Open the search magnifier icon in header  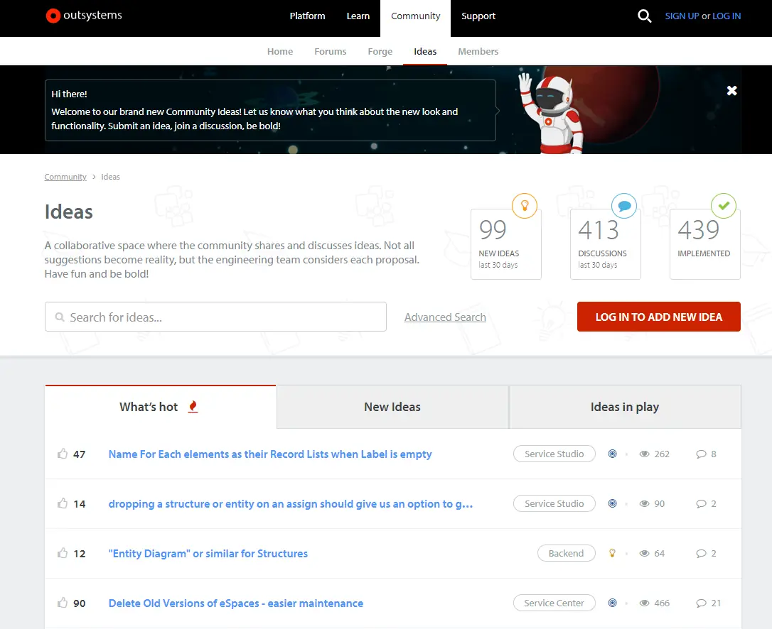(x=644, y=16)
